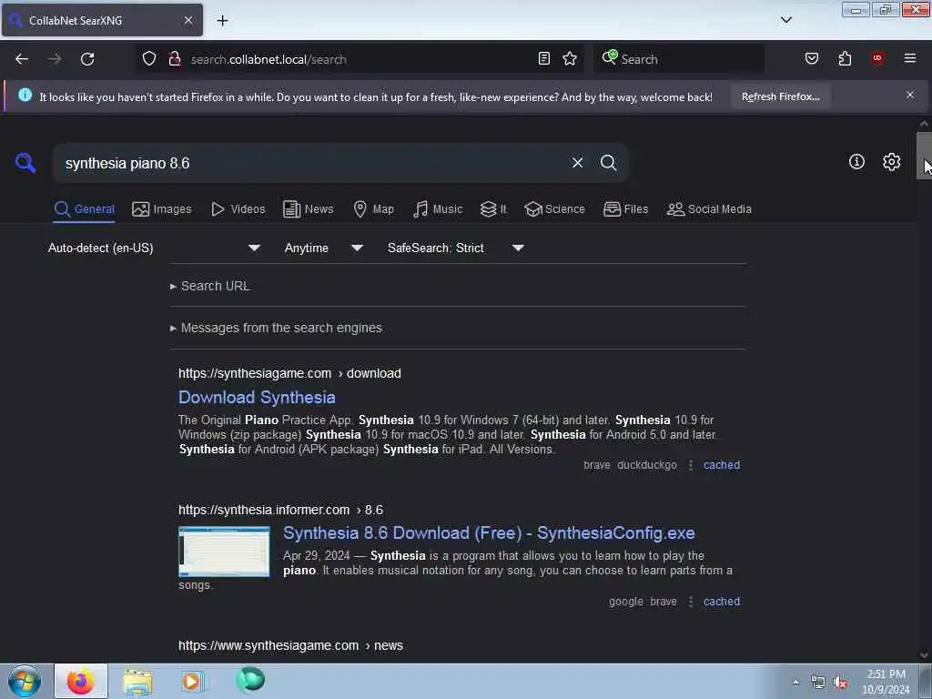Switch to the Science category
Screen dimensions: 932x699
coord(554,209)
